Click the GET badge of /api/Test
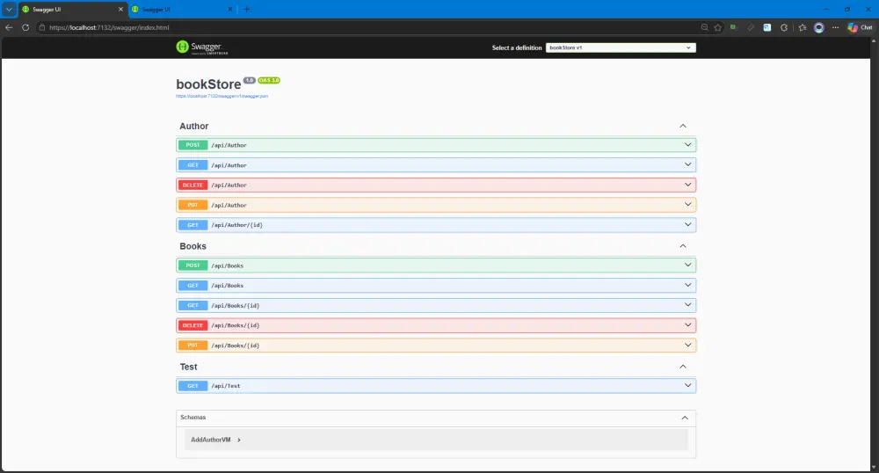The width and height of the screenshot is (879, 473). [x=193, y=386]
